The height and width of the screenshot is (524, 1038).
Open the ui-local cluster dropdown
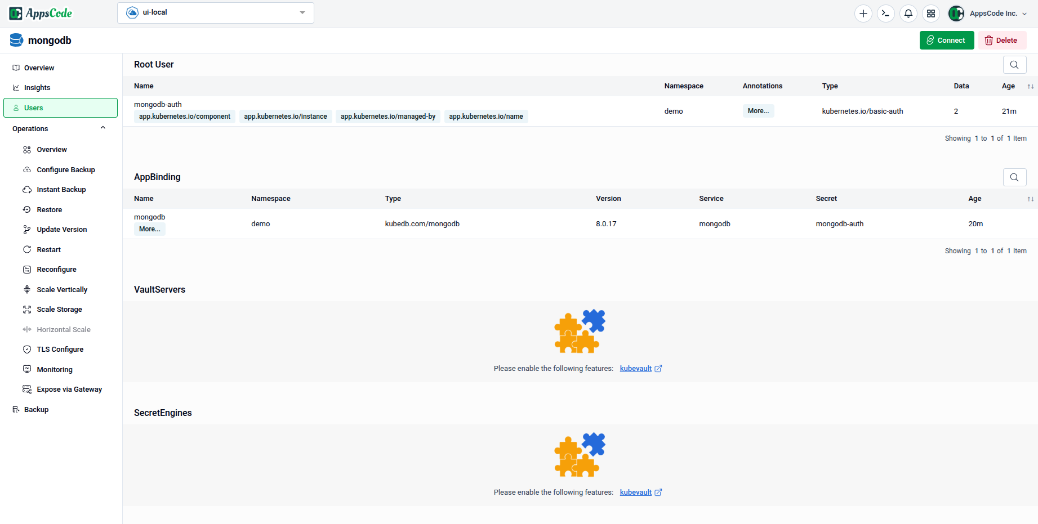(x=215, y=12)
